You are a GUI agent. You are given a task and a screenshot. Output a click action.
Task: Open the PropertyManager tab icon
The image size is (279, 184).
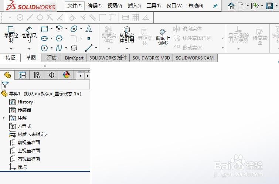click(x=22, y=75)
